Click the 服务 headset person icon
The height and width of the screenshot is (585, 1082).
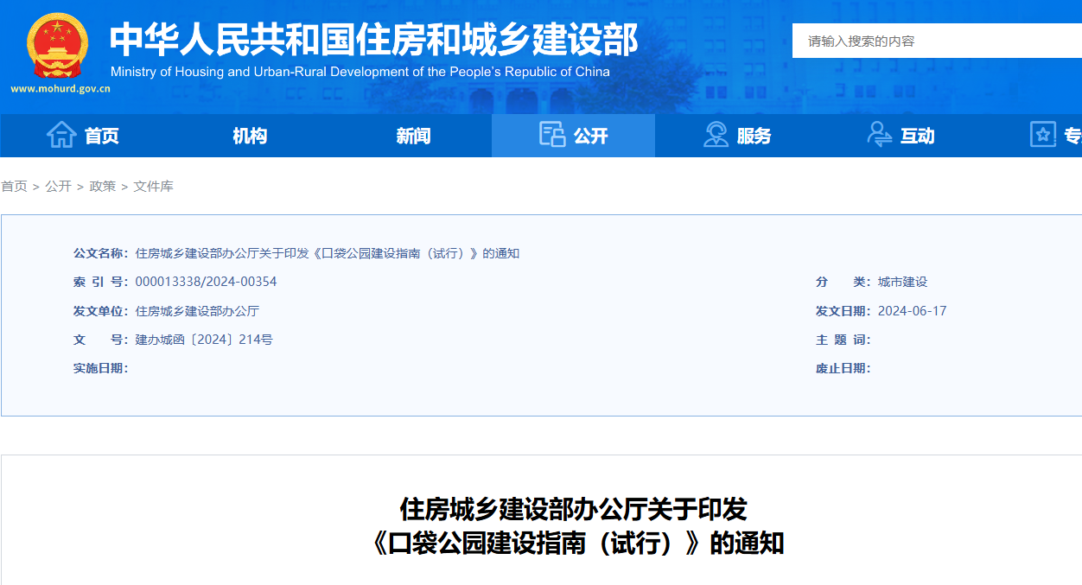coord(716,135)
